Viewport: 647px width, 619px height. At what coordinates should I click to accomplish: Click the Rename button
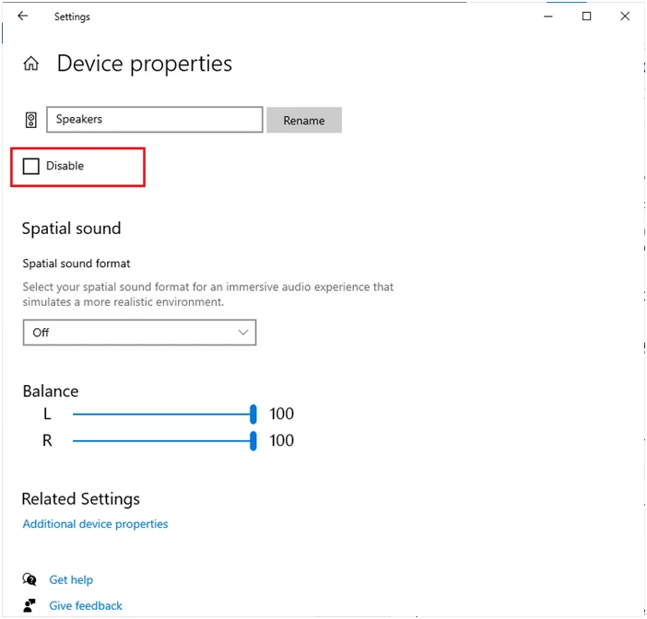pos(304,120)
